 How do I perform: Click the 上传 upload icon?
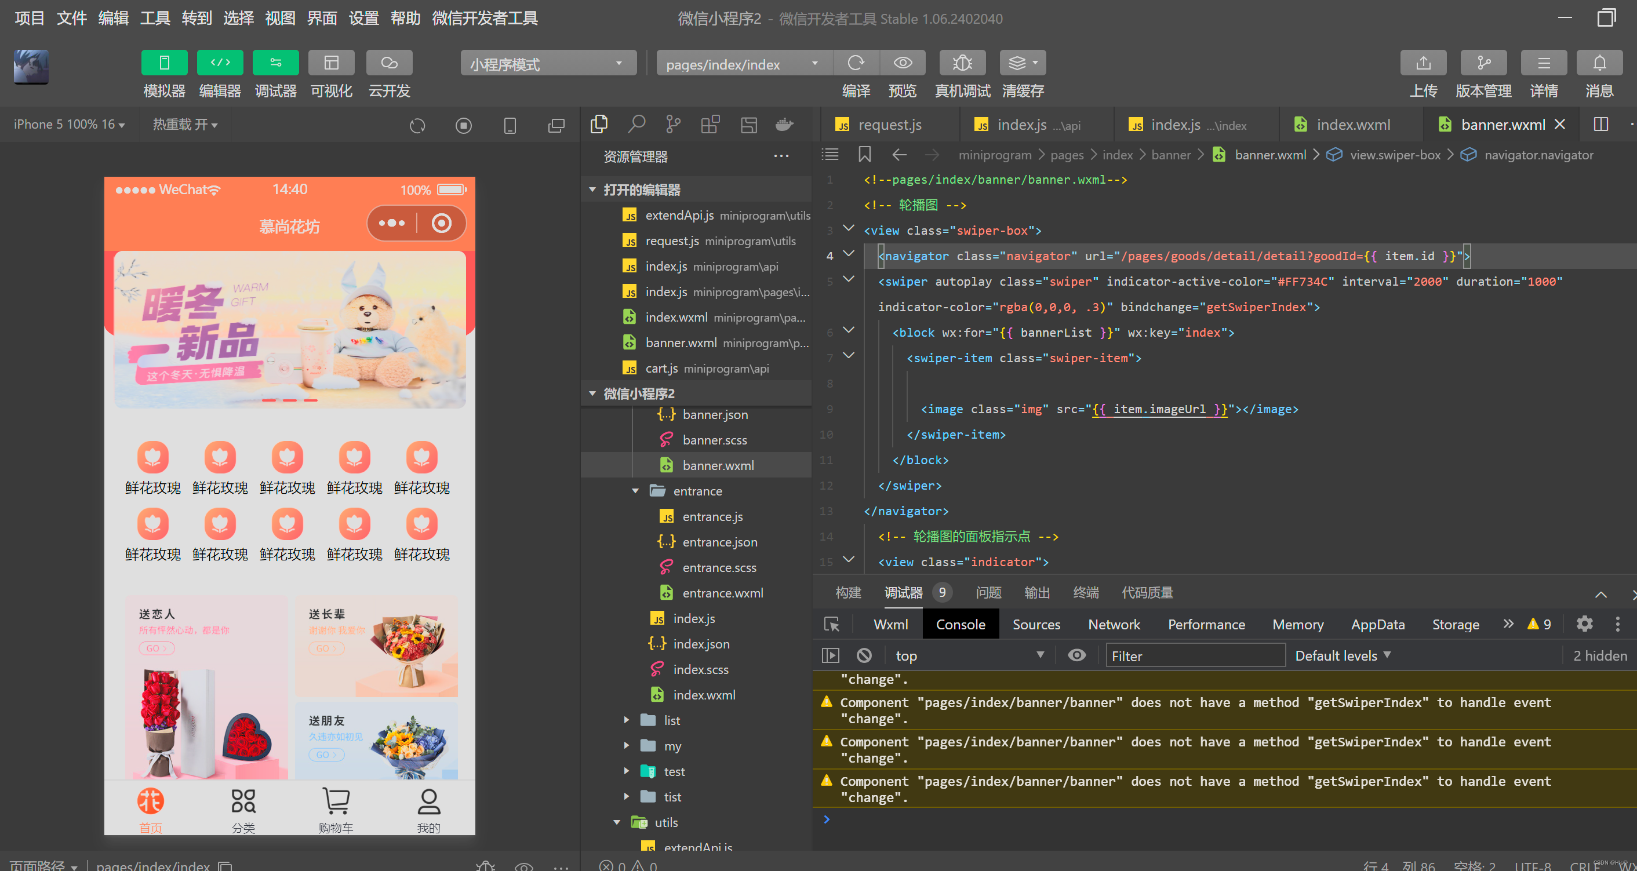(1423, 62)
